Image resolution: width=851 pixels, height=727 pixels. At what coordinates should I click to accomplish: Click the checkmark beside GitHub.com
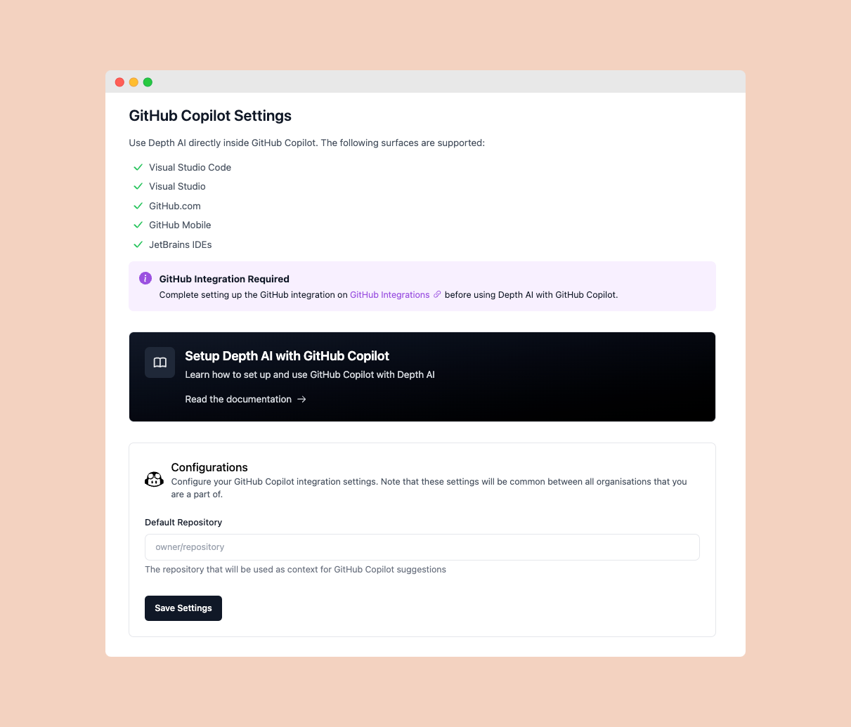point(138,206)
